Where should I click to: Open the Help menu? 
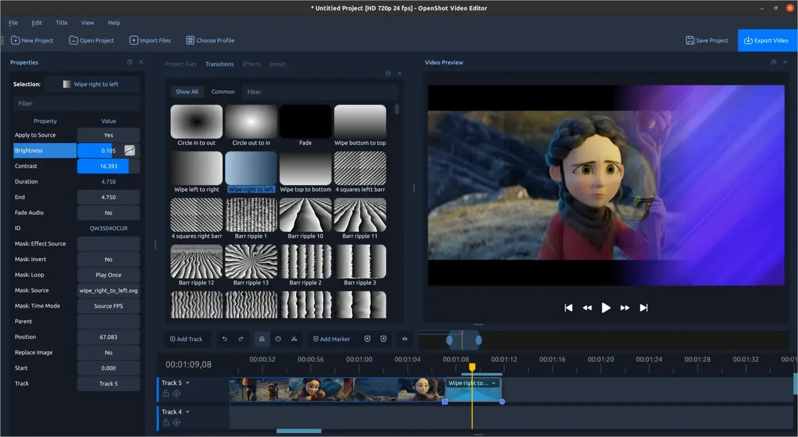pos(114,23)
